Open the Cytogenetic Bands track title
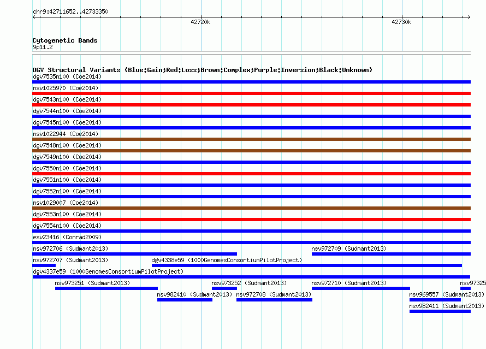The image size is (486, 349). click(x=65, y=40)
